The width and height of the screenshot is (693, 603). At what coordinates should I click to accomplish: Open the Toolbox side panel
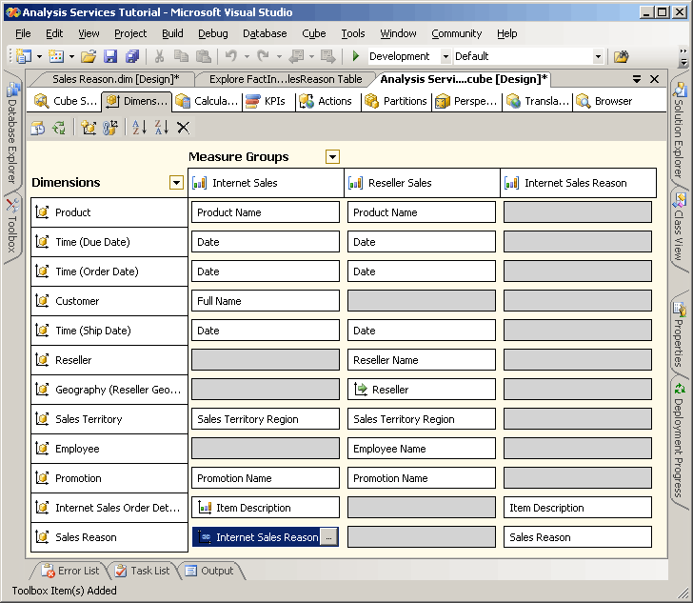pyautogui.click(x=12, y=227)
